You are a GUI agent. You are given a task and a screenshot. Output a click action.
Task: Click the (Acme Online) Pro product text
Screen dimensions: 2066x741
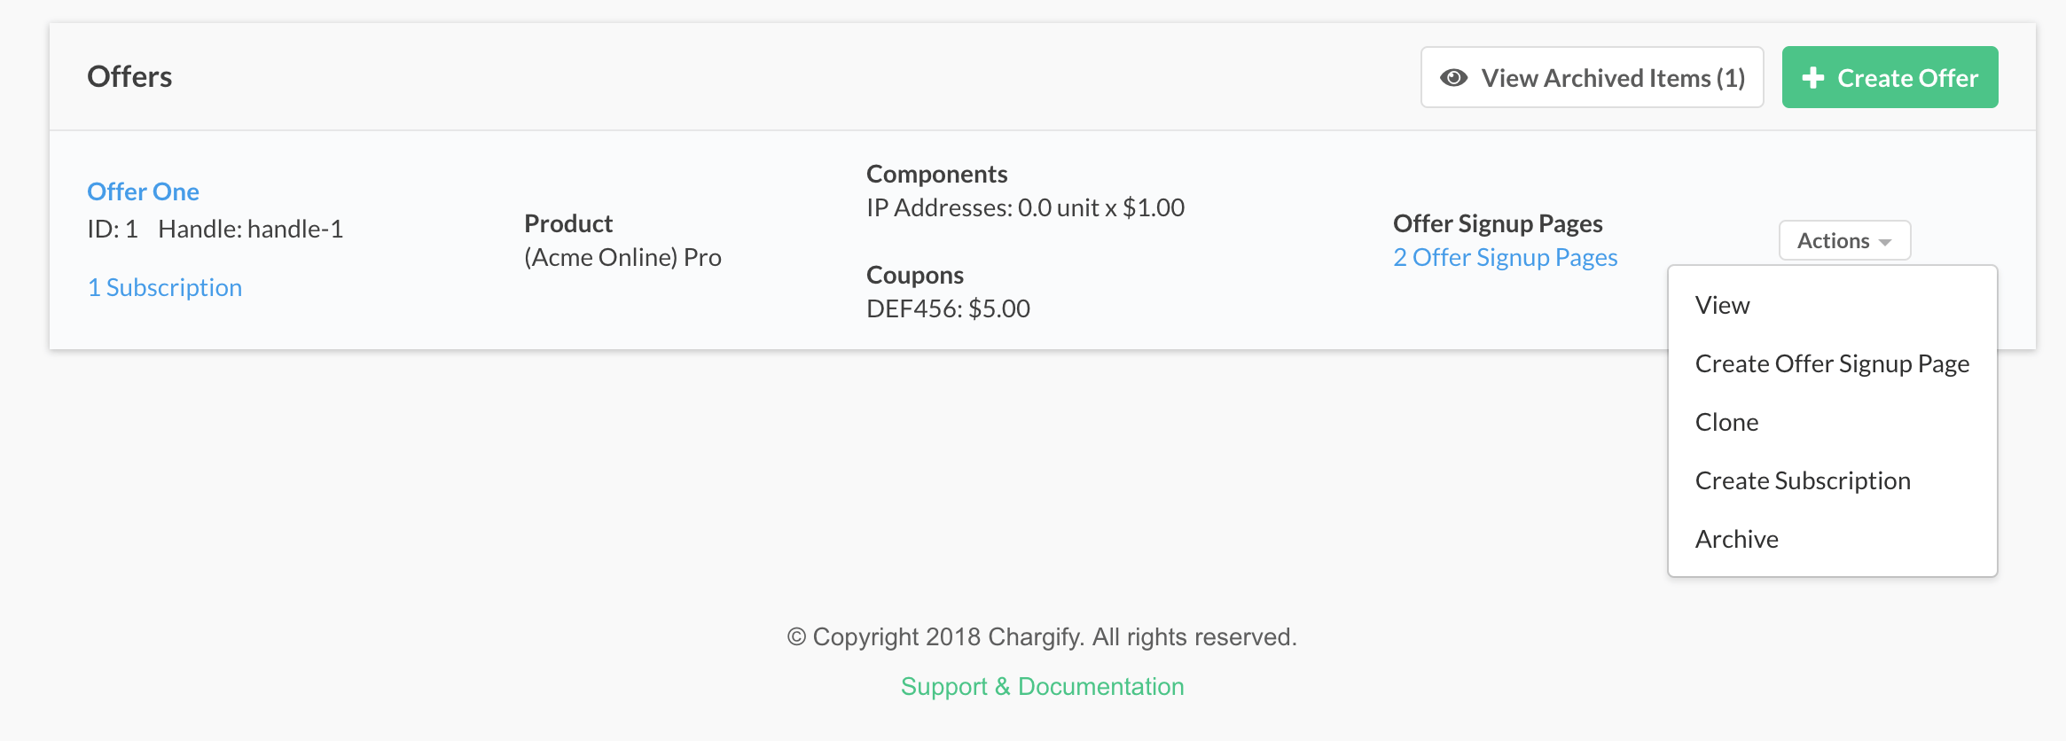pos(622,257)
